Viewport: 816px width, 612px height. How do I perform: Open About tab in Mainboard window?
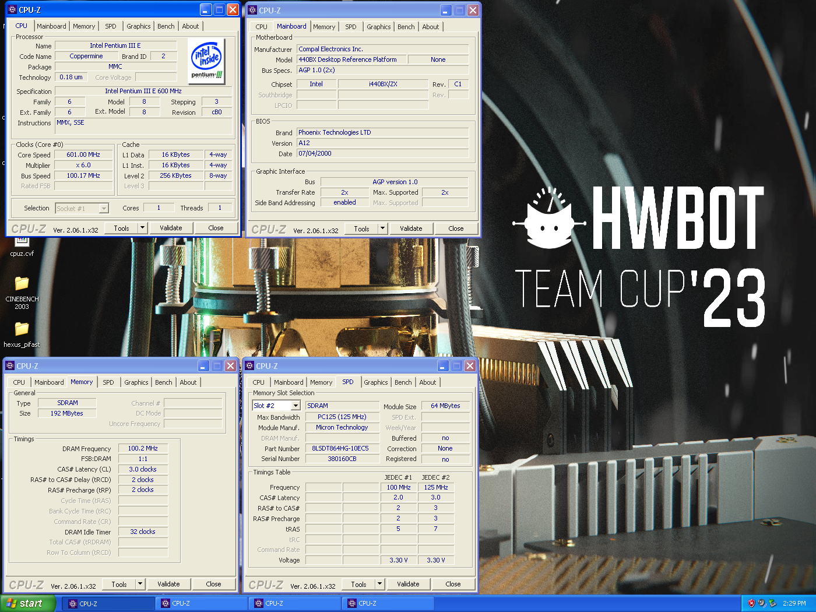point(431,27)
